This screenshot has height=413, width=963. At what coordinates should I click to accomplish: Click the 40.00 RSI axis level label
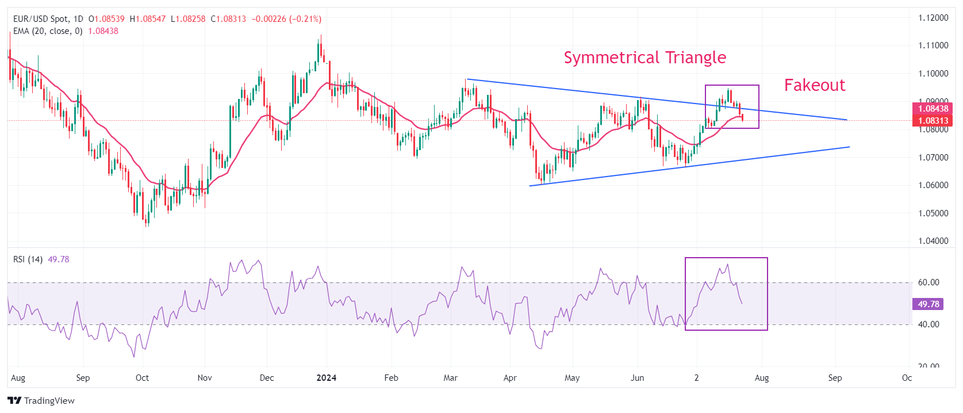pos(929,324)
